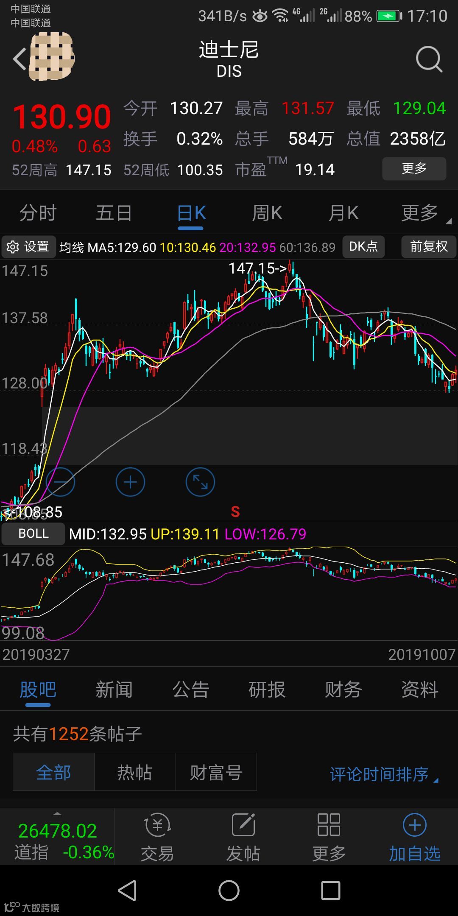Switch to 月K chart tab
This screenshot has width=458, height=916.
pos(344,212)
